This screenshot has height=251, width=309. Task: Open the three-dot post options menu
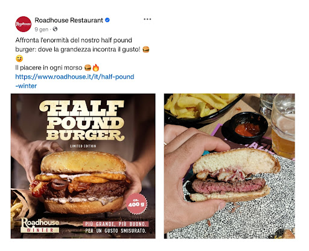[x=147, y=19]
